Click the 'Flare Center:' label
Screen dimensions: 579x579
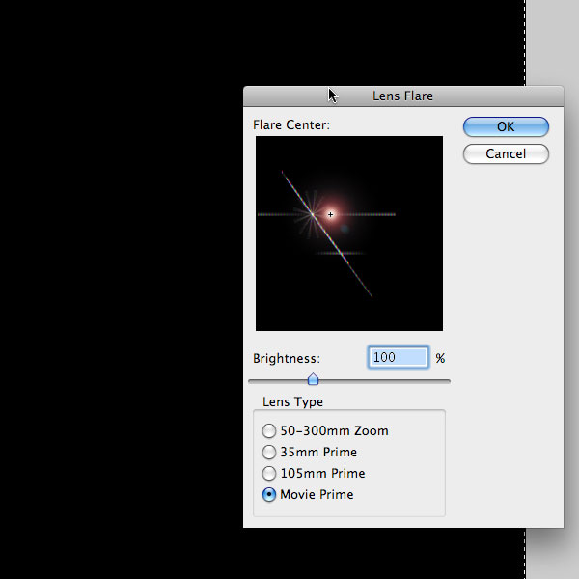[x=291, y=125]
